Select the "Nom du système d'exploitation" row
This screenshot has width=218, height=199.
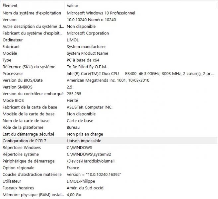[x=109, y=13]
